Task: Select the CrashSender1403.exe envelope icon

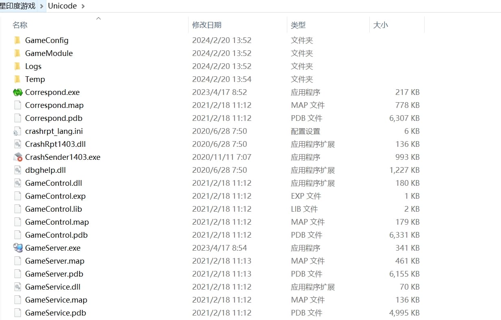Action: 17,157
